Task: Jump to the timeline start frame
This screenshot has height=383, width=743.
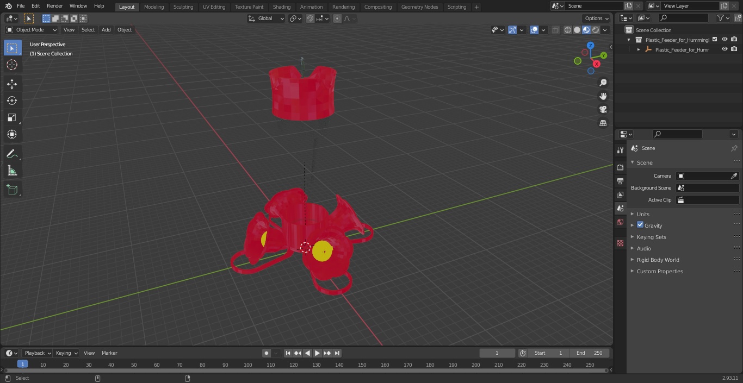Action: (288, 353)
